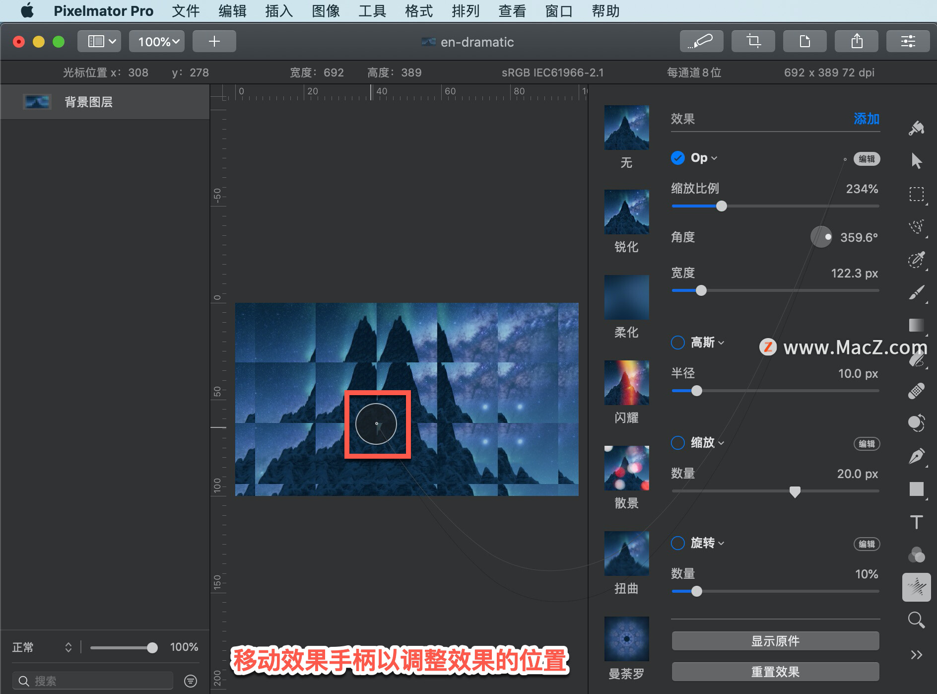
Task: Click the 编辑 button for Op effect
Action: click(867, 159)
